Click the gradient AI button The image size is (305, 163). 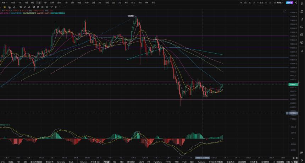click(289, 3)
